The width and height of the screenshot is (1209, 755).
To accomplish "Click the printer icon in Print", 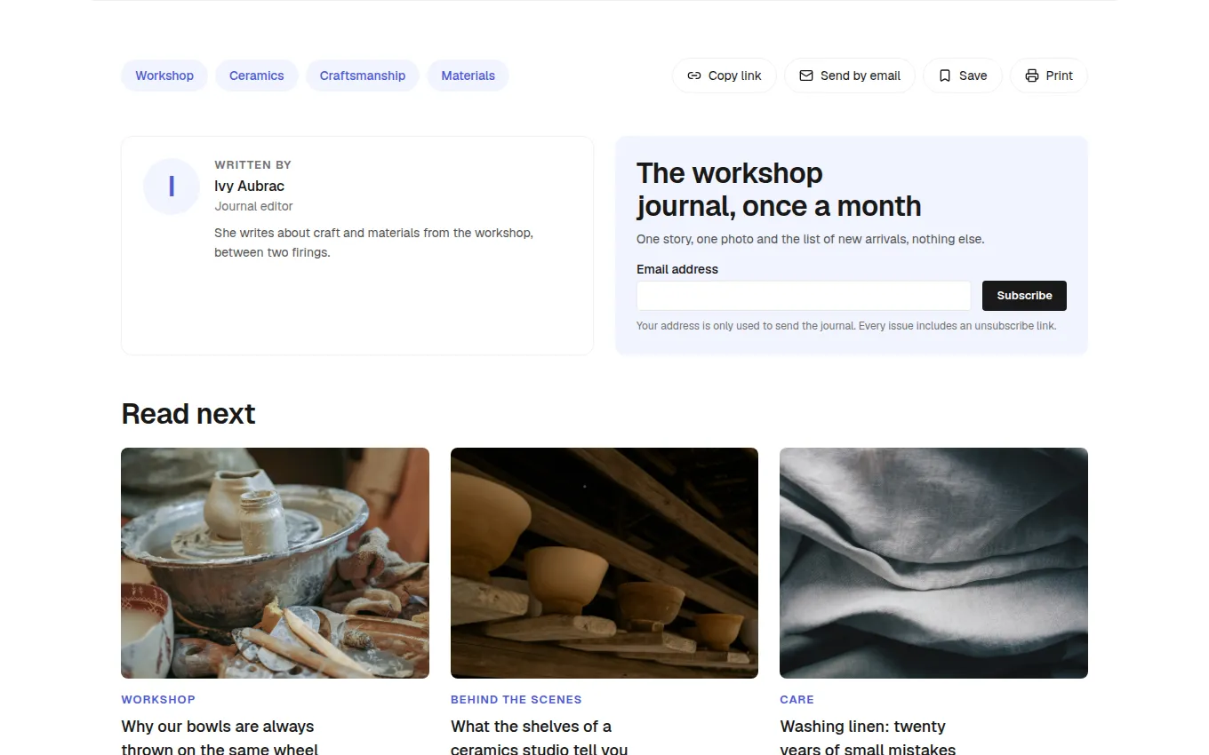I will (x=1032, y=75).
